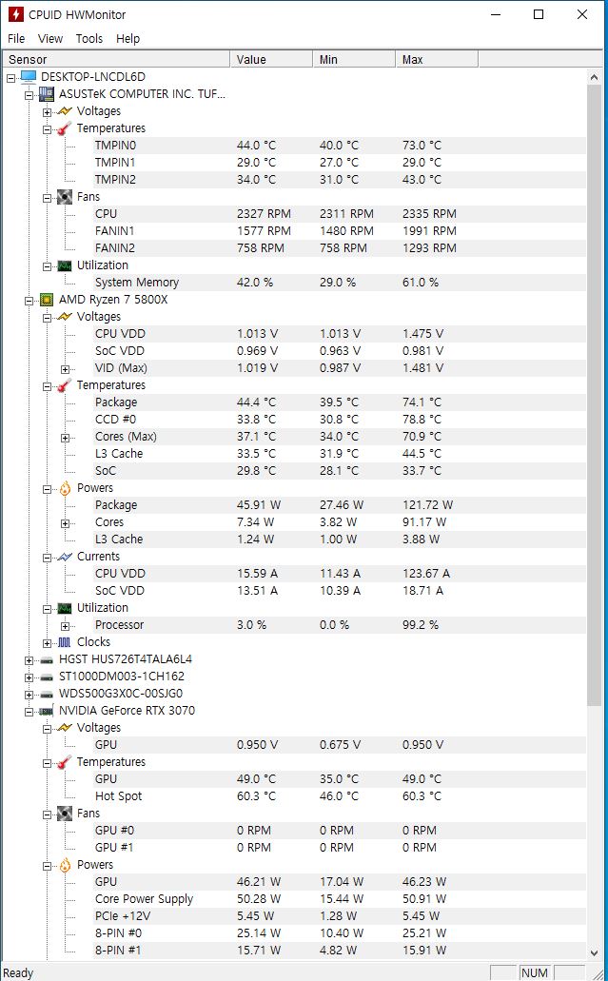Image resolution: width=608 pixels, height=981 pixels.
Task: Expand the VID (Max) voltage entry
Action: (65, 370)
